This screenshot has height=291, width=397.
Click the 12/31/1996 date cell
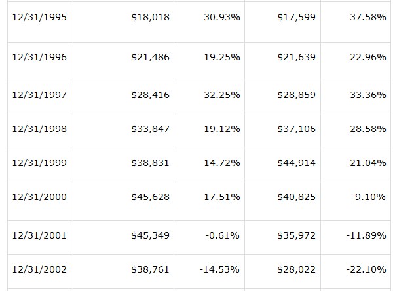click(x=39, y=57)
